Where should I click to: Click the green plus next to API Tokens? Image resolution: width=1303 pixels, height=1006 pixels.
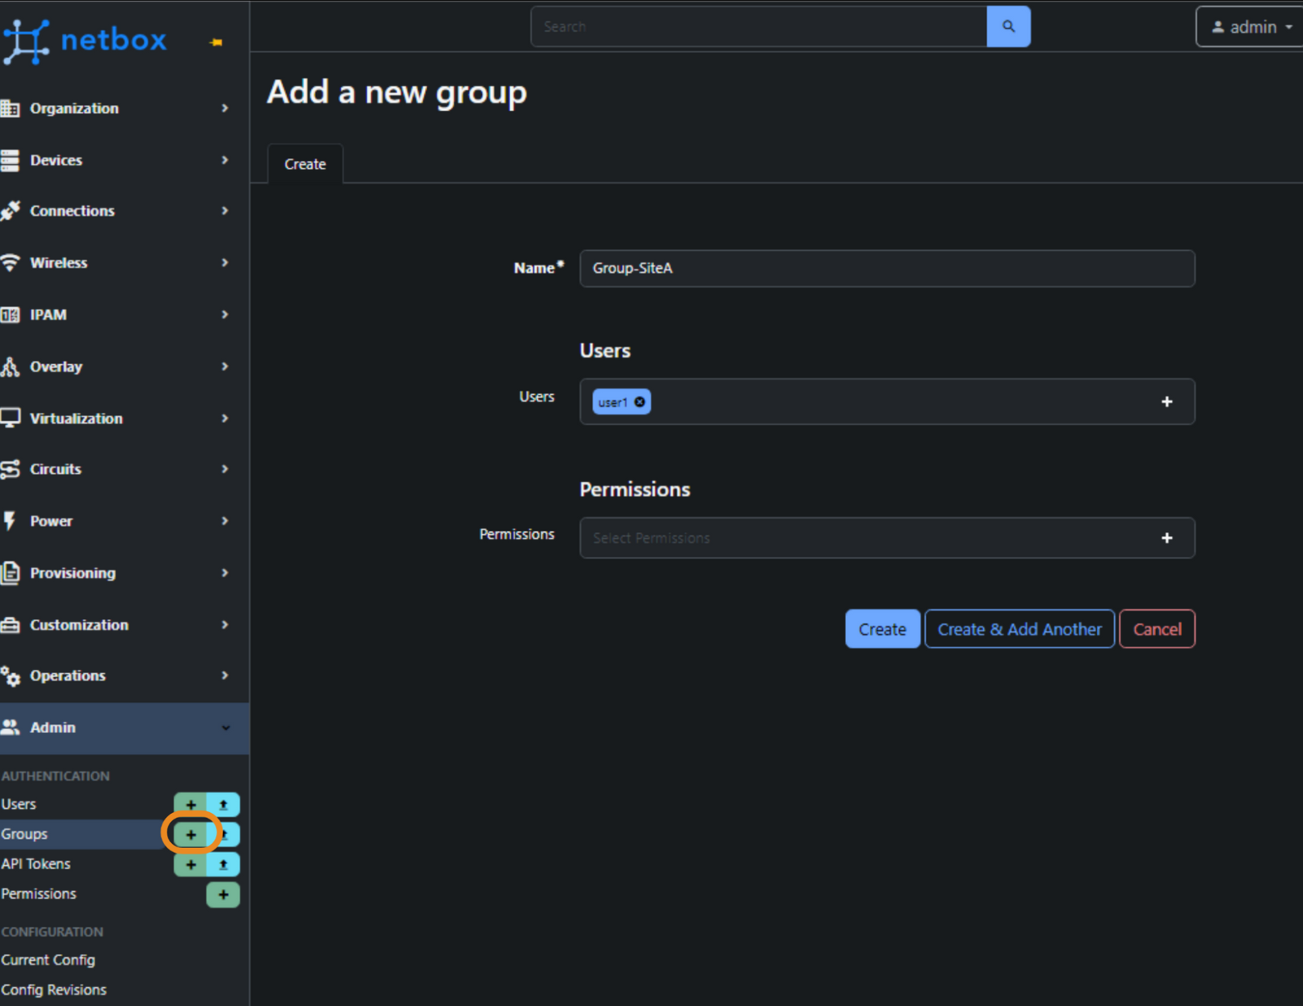point(190,864)
